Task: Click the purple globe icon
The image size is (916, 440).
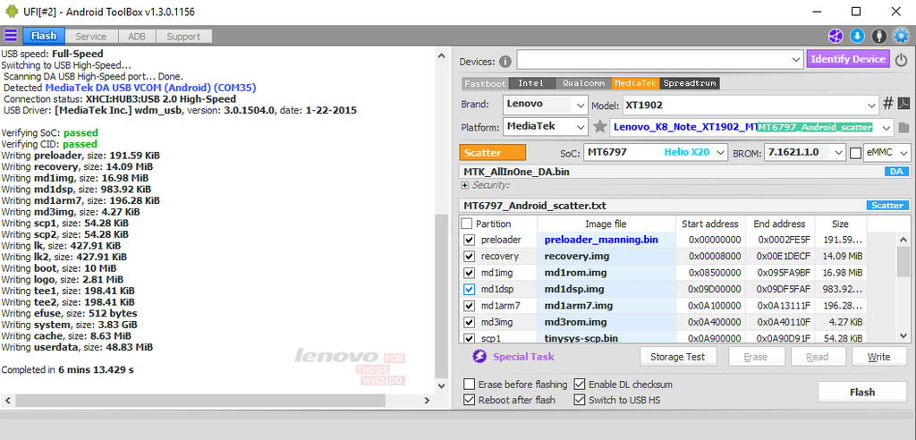Action: tap(835, 37)
